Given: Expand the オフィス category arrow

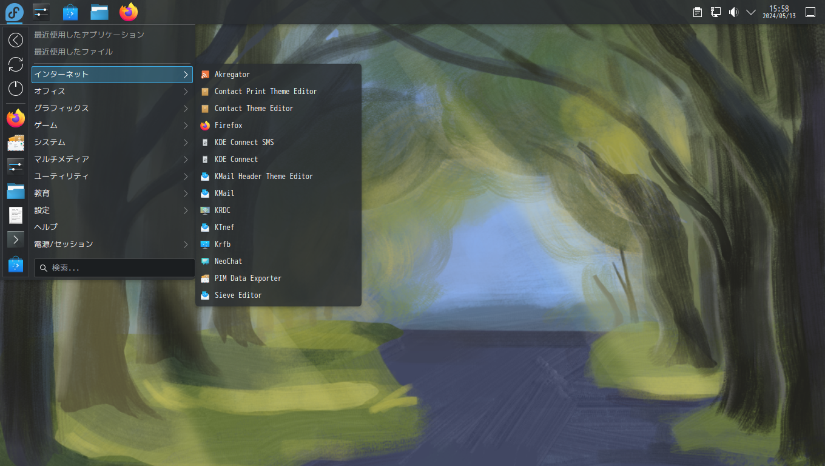Looking at the screenshot, I should pyautogui.click(x=186, y=92).
